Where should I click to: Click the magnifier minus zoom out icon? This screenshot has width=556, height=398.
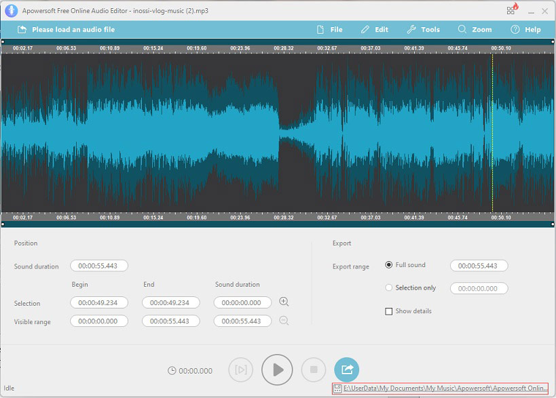coord(284,321)
